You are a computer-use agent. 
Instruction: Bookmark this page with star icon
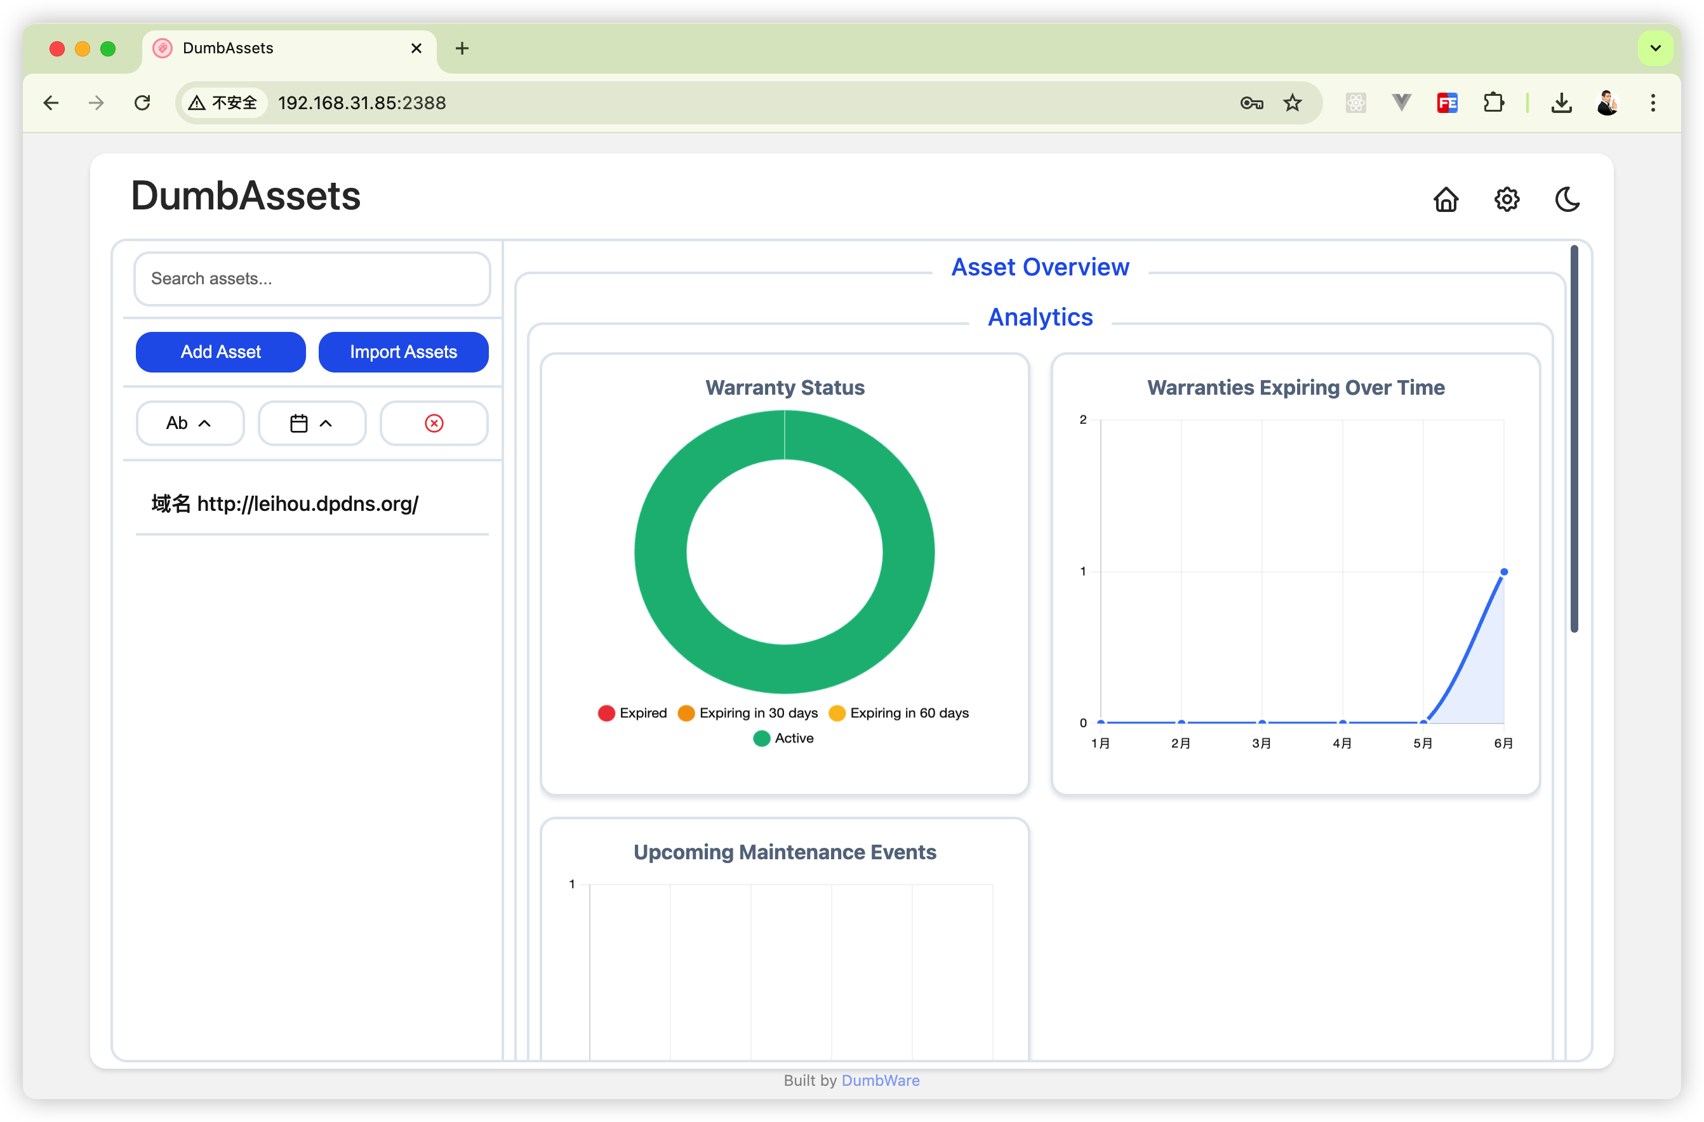coord(1291,103)
